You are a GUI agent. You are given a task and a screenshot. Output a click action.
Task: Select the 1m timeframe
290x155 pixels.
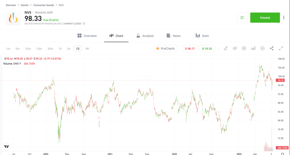click(8, 49)
